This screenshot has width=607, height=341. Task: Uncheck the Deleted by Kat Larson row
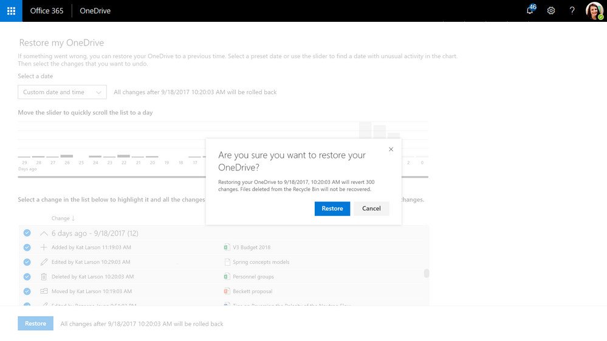coord(27,277)
